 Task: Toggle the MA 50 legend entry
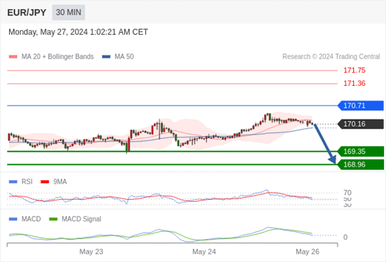[118, 57]
